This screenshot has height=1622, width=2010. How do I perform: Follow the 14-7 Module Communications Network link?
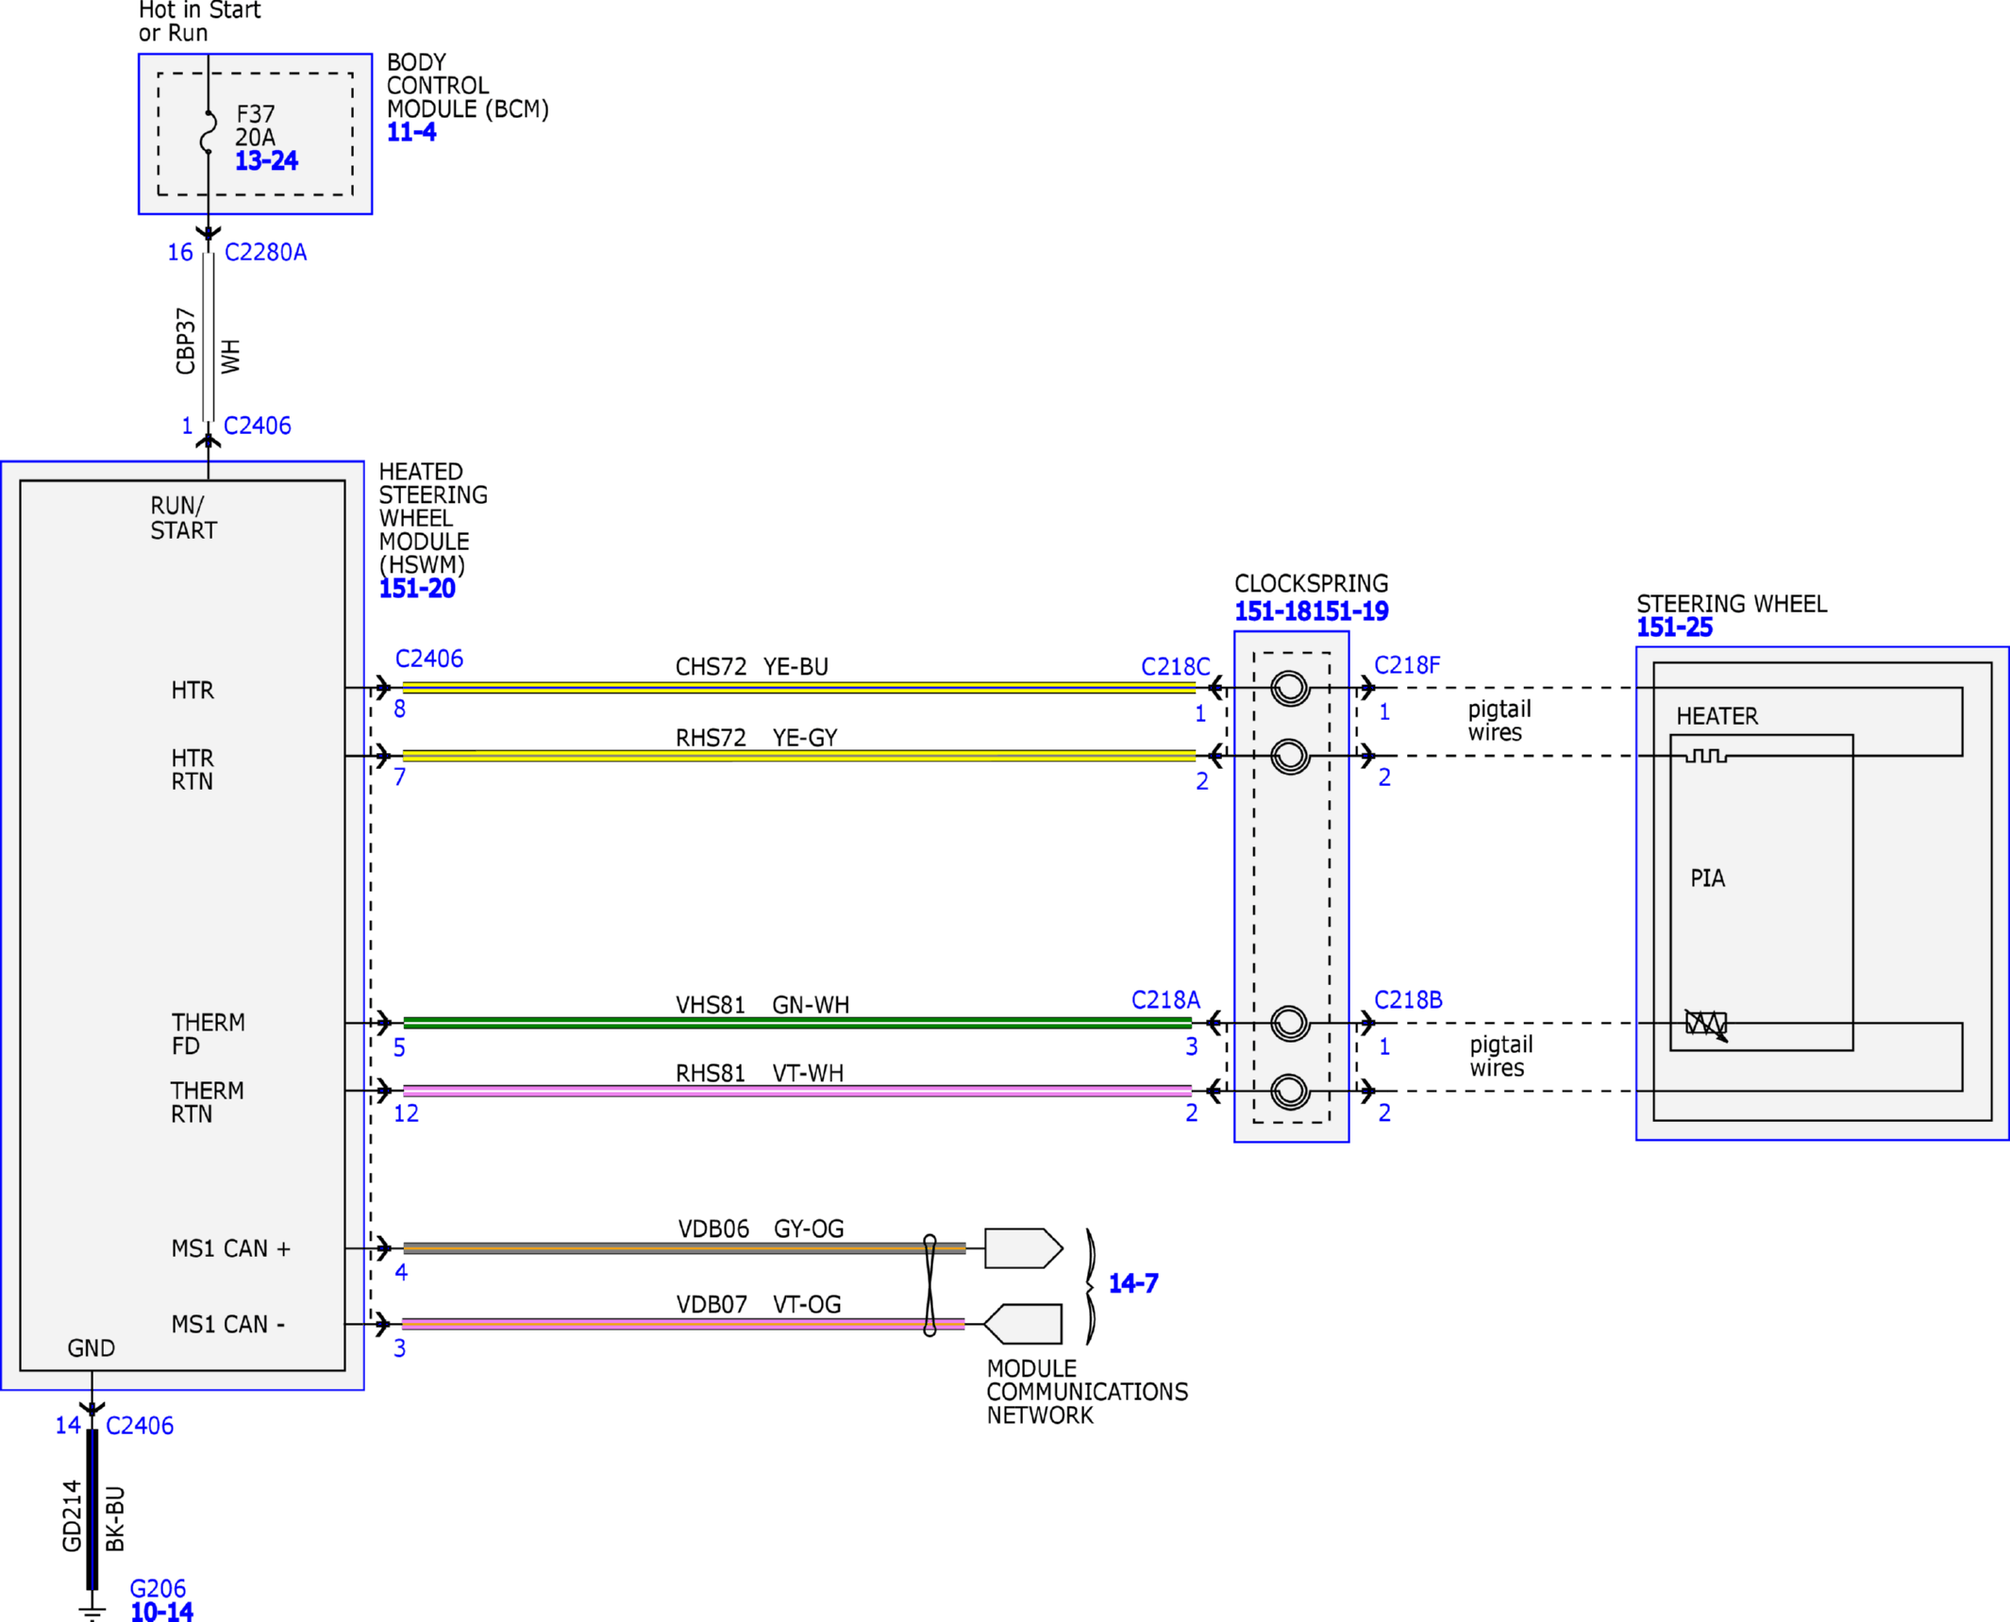coord(1133,1283)
